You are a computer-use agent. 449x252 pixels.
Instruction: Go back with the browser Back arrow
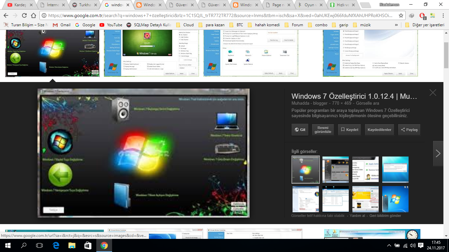point(6,15)
